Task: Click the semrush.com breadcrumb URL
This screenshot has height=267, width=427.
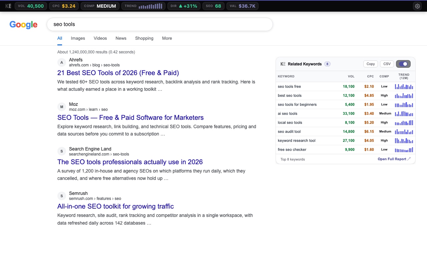Action: pyautogui.click(x=95, y=199)
